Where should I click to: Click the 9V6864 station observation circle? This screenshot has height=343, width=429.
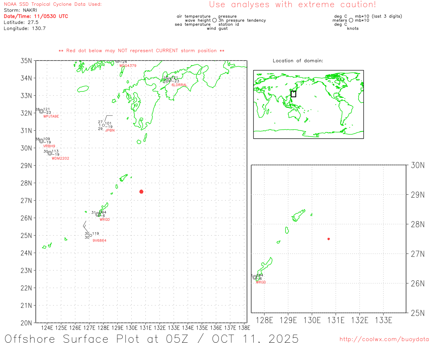[90, 235]
